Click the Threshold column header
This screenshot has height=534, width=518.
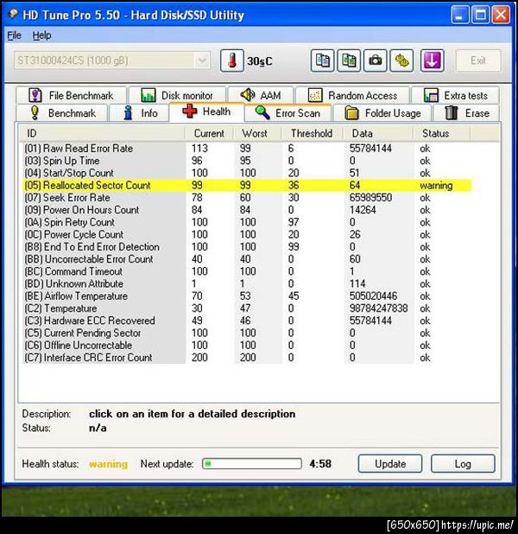312,133
